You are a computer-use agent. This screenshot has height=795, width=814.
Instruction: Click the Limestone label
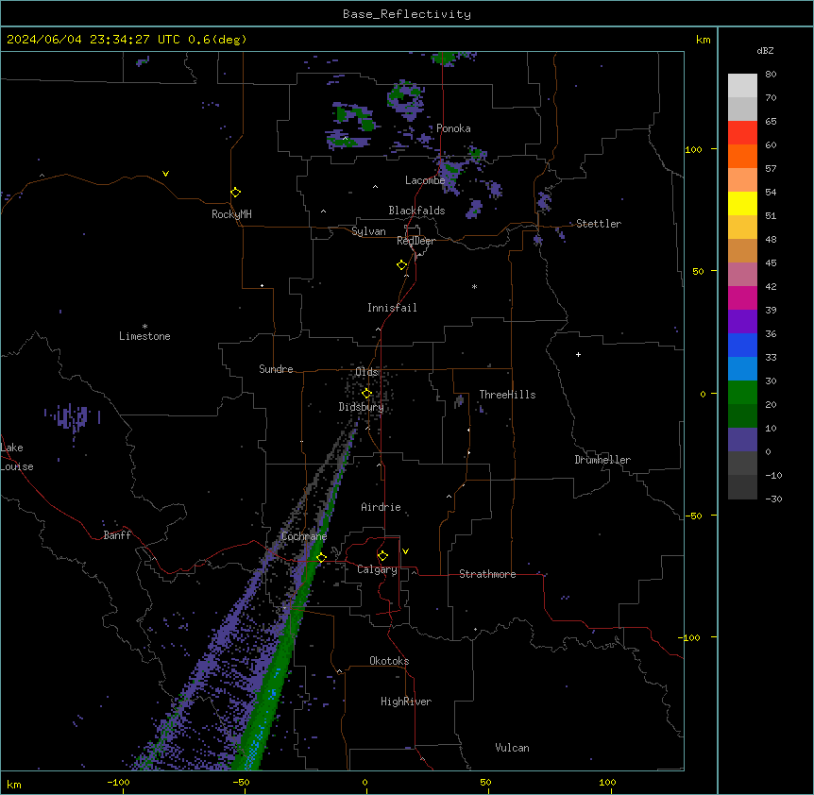coord(144,336)
